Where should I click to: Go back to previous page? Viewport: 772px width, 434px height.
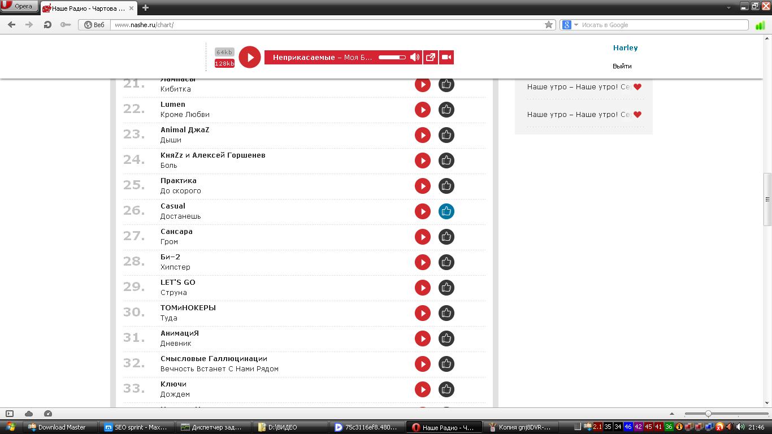coord(11,25)
